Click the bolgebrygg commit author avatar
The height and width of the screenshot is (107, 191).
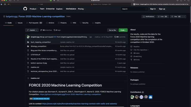tap(28, 37)
